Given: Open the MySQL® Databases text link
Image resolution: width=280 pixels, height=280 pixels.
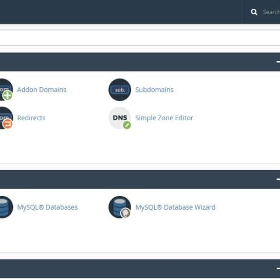Looking at the screenshot, I should [x=47, y=208].
